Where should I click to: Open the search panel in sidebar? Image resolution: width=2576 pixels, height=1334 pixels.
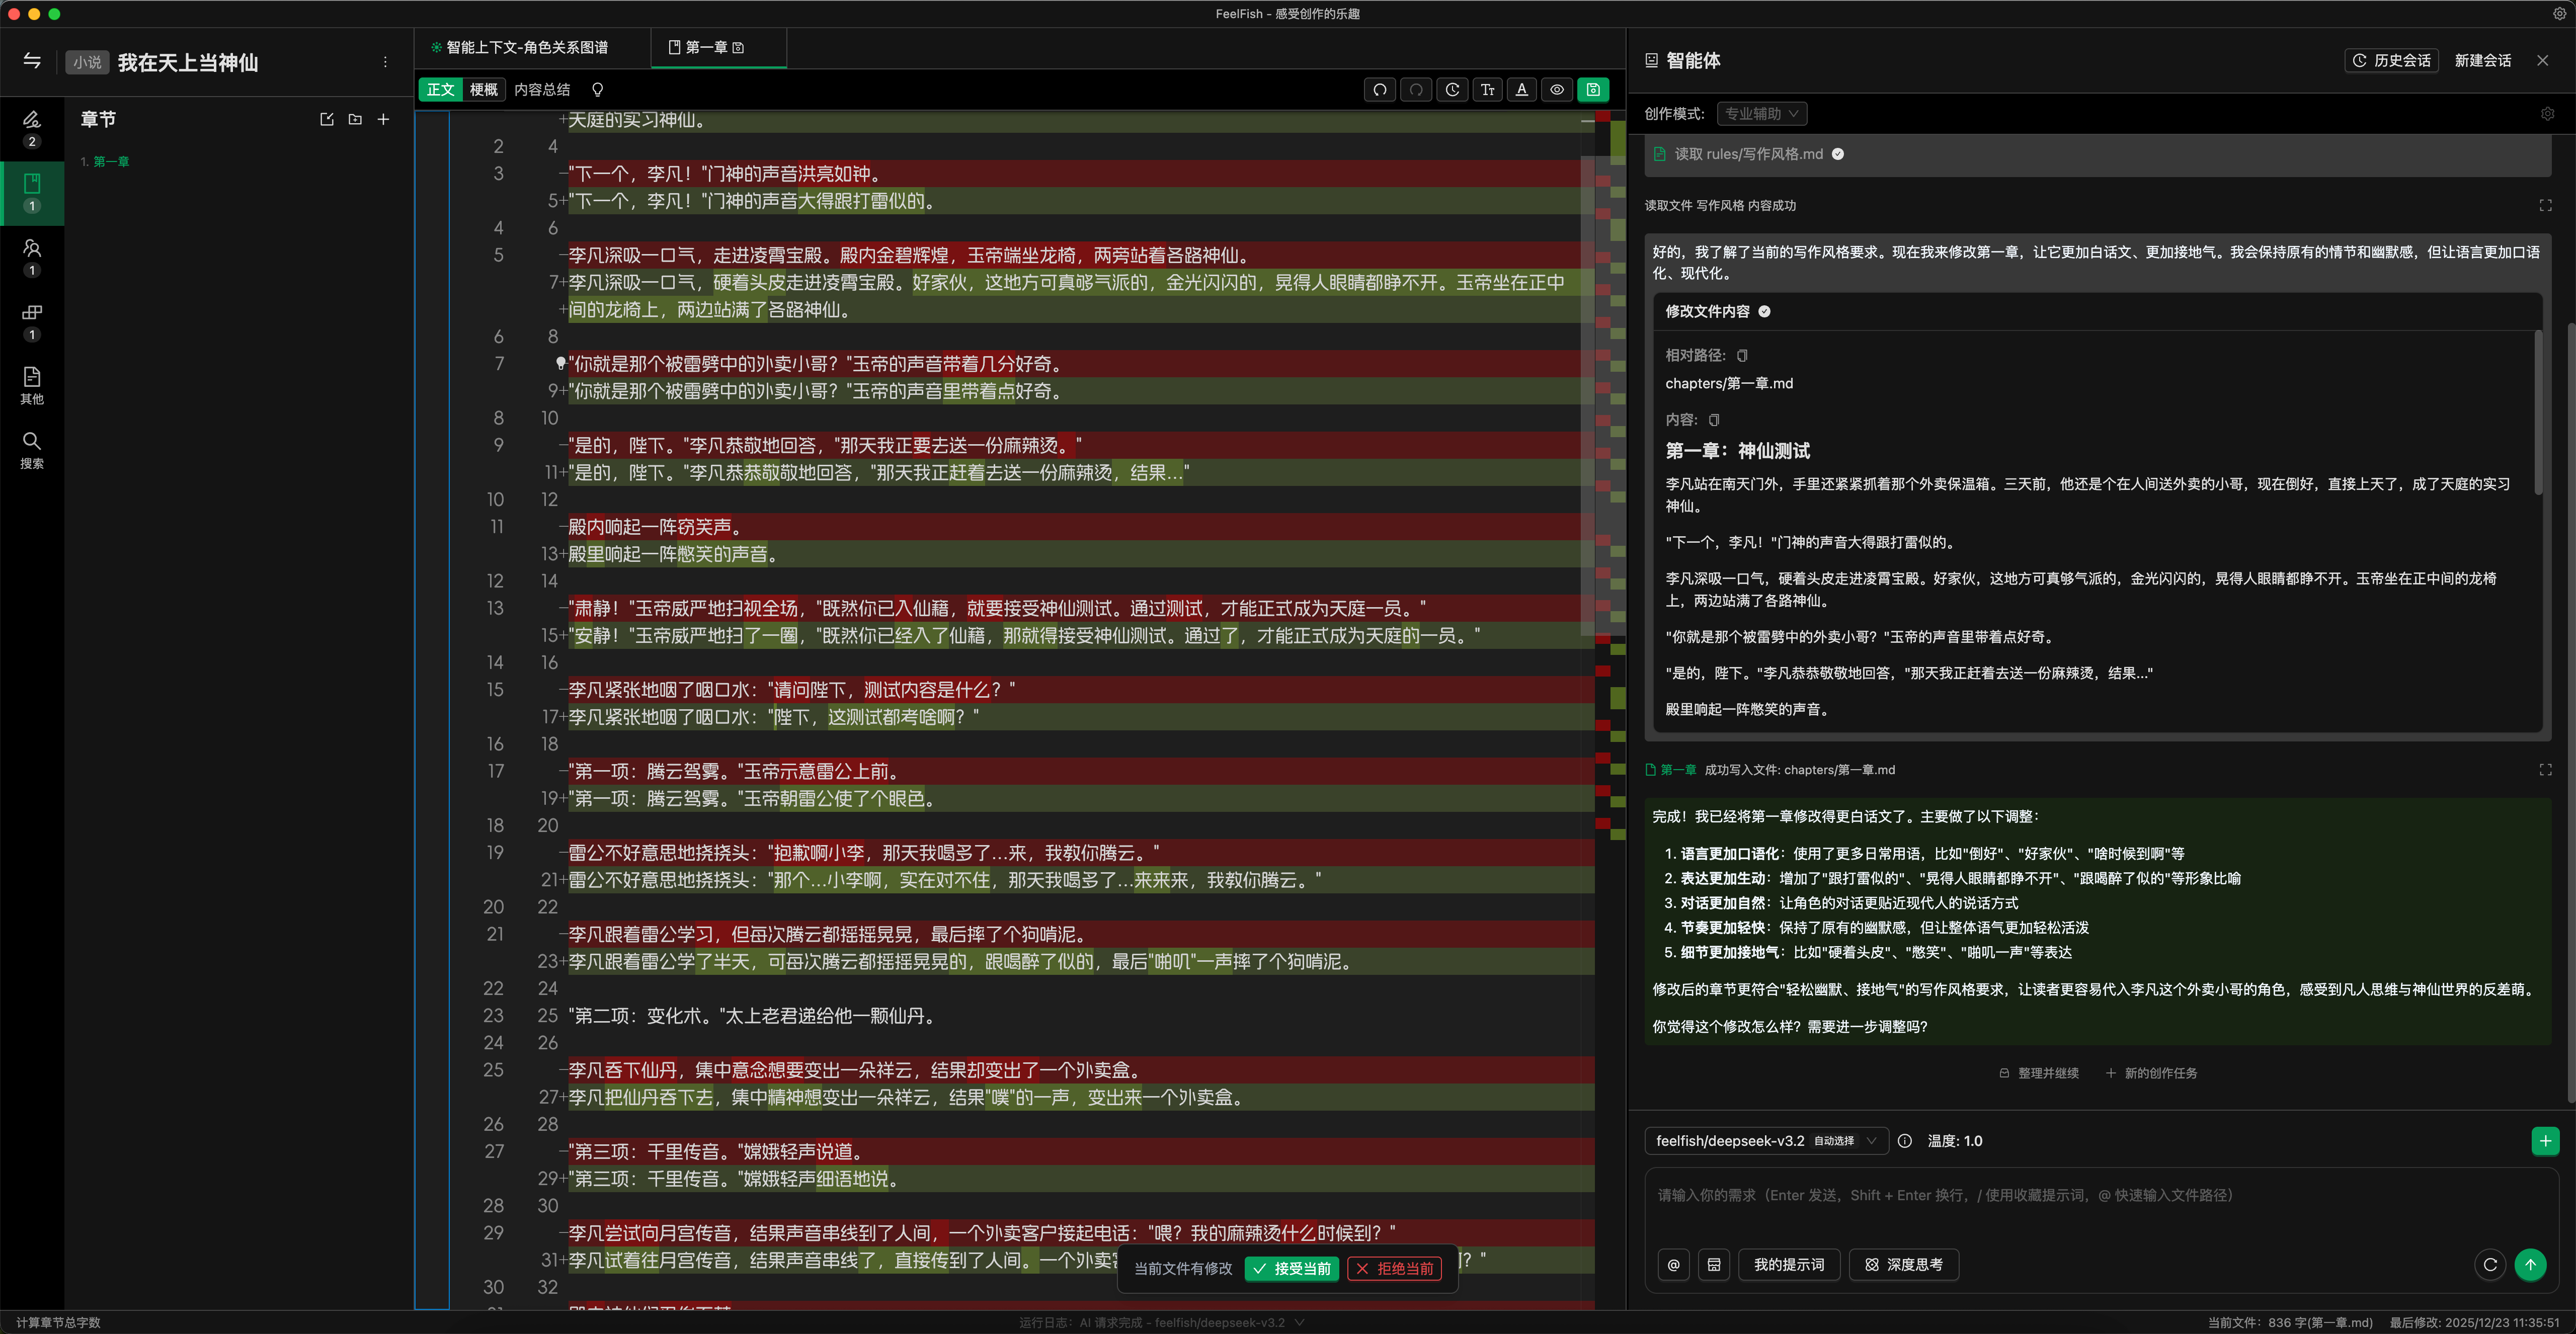pos(32,449)
